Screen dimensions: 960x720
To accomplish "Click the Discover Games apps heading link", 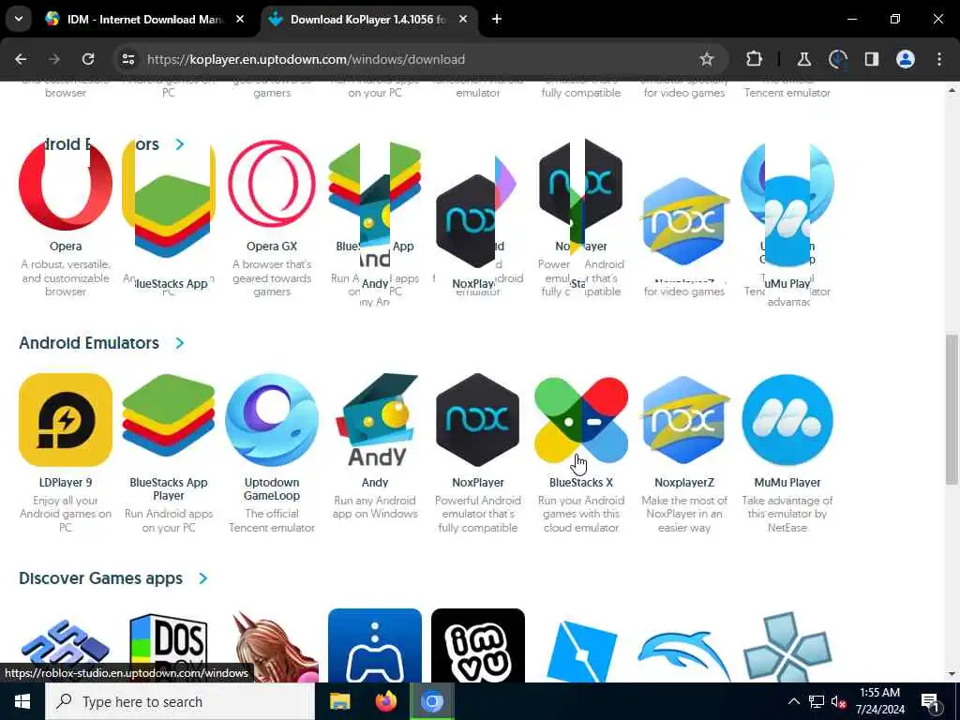I will [101, 578].
